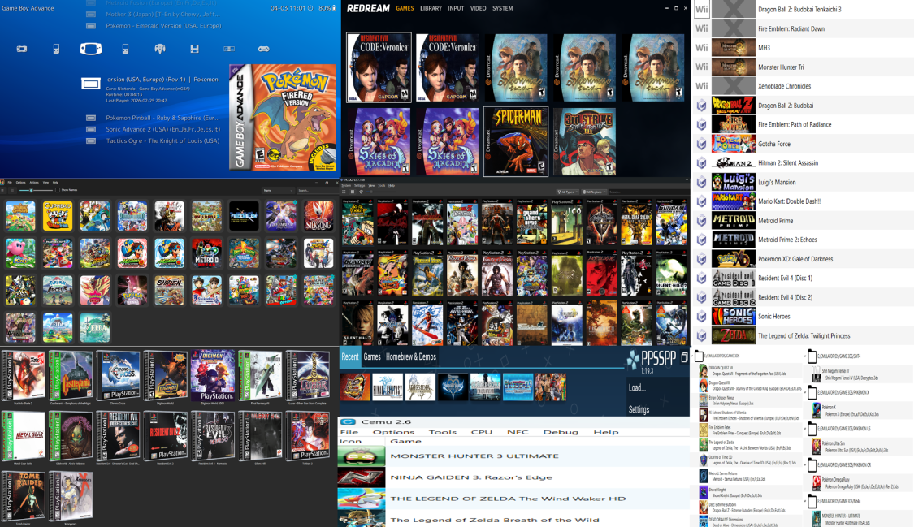This screenshot has height=527, width=914.
Task: Click the PCSX2 refresh game list icon
Action: tap(361, 192)
